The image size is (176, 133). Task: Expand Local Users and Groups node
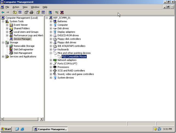(7, 32)
